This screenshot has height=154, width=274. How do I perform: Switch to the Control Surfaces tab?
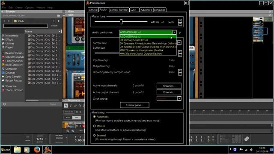[x=119, y=10]
